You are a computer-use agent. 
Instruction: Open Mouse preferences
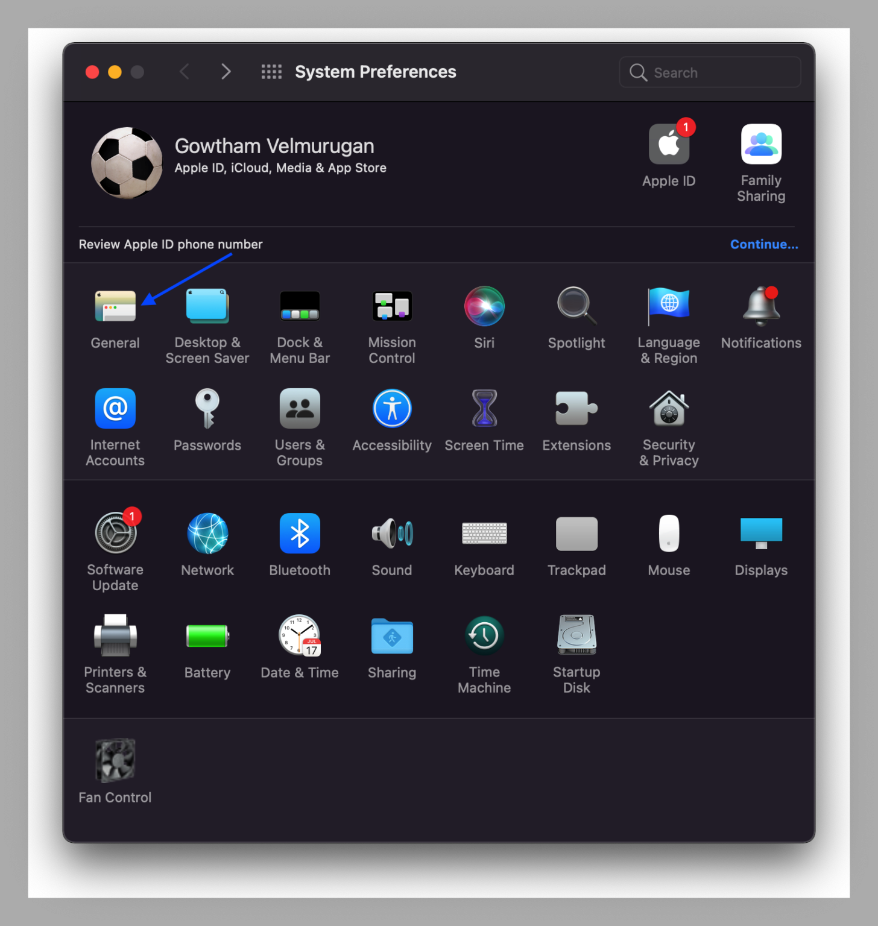[669, 534]
